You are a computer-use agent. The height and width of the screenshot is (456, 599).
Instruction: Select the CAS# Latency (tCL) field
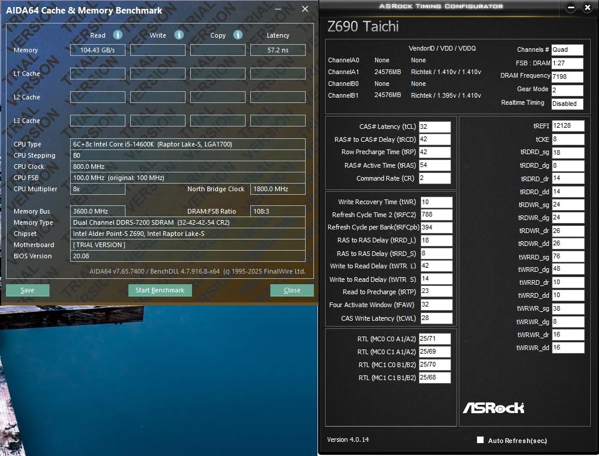[435, 127]
